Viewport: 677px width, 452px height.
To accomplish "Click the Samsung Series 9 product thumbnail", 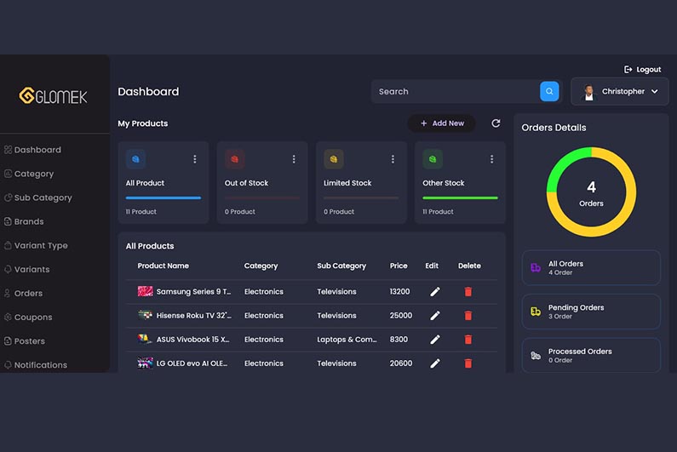I will click(x=145, y=291).
